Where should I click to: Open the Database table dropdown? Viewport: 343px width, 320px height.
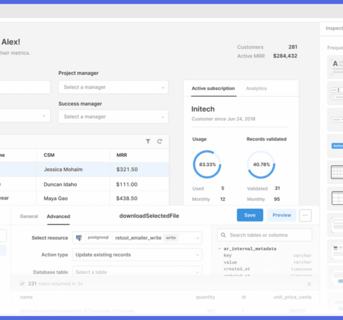137,272
